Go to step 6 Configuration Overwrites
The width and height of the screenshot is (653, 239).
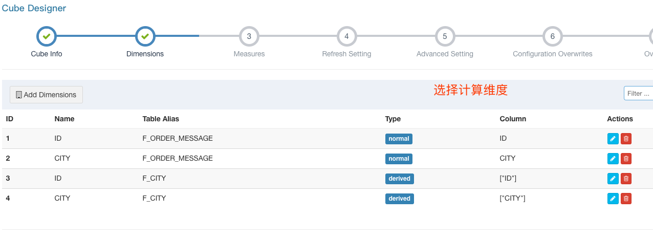(553, 36)
